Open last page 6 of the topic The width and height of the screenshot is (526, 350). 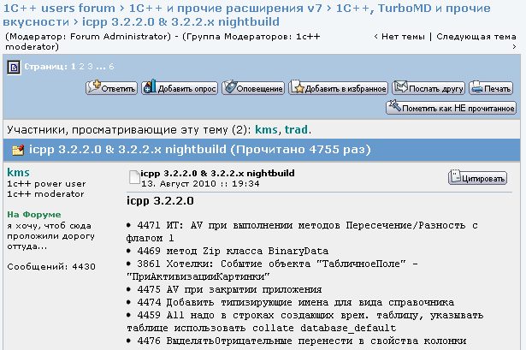111,66
